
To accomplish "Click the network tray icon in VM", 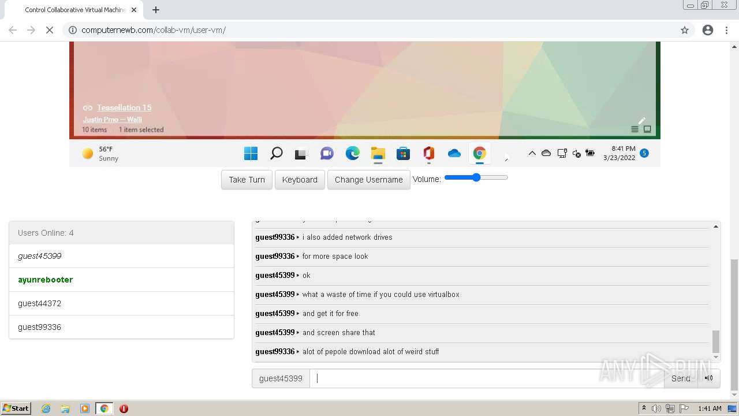I will point(562,153).
